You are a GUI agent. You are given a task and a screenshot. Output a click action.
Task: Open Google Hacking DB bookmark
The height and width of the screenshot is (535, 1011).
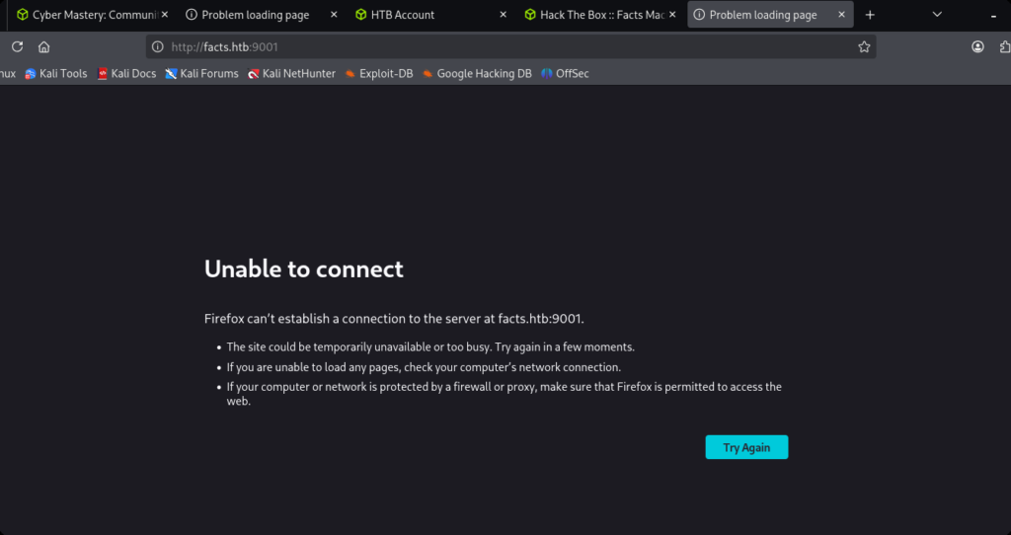(x=477, y=73)
